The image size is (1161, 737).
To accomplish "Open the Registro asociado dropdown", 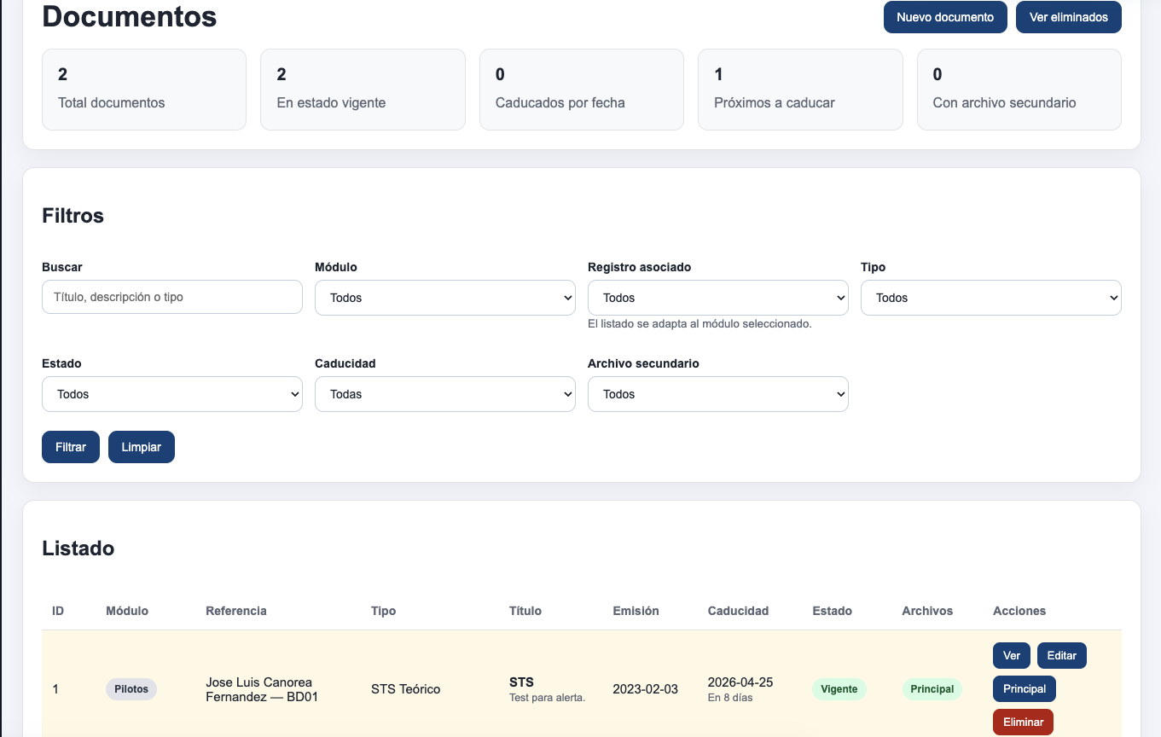I will click(x=718, y=298).
